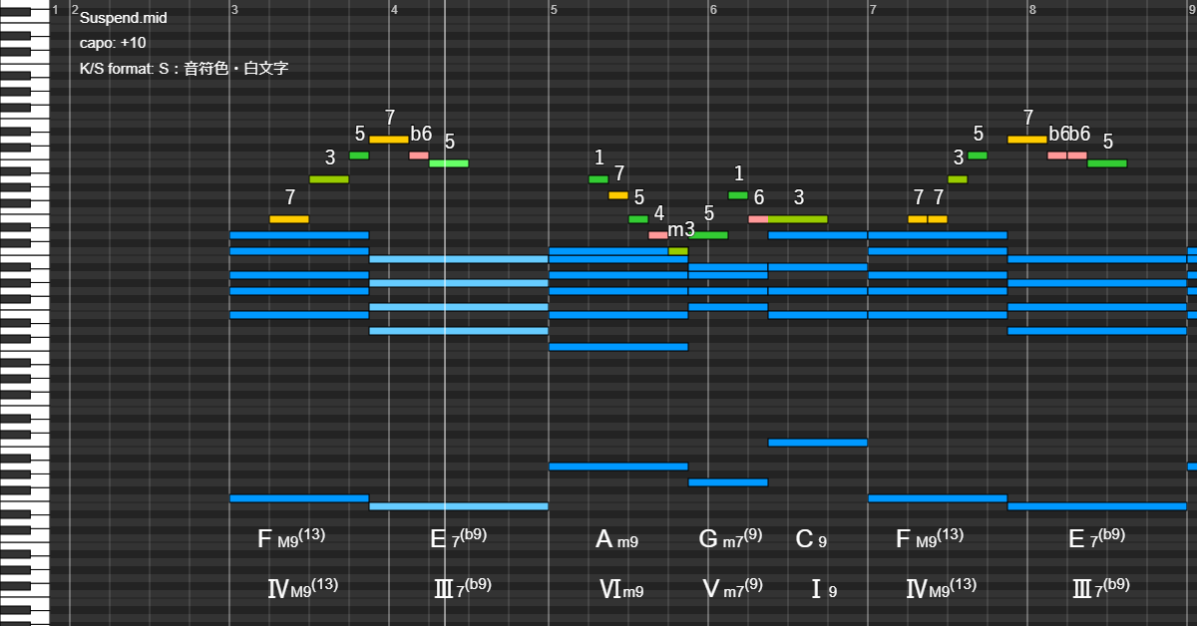Viewport: 1197px width, 626px height.
Task: Click the lowest blue bass note in measure 5
Action: (x=618, y=467)
